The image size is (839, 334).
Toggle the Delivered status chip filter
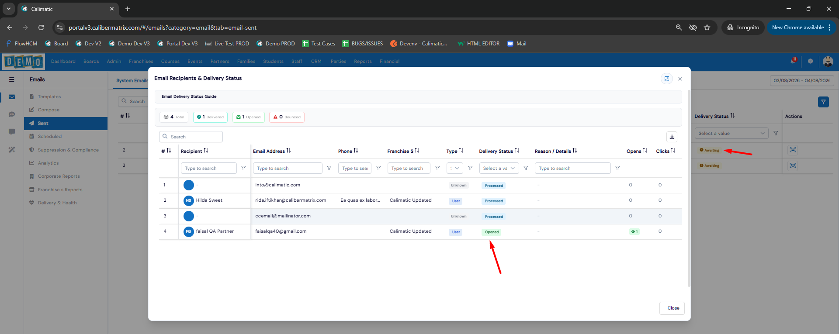click(210, 117)
